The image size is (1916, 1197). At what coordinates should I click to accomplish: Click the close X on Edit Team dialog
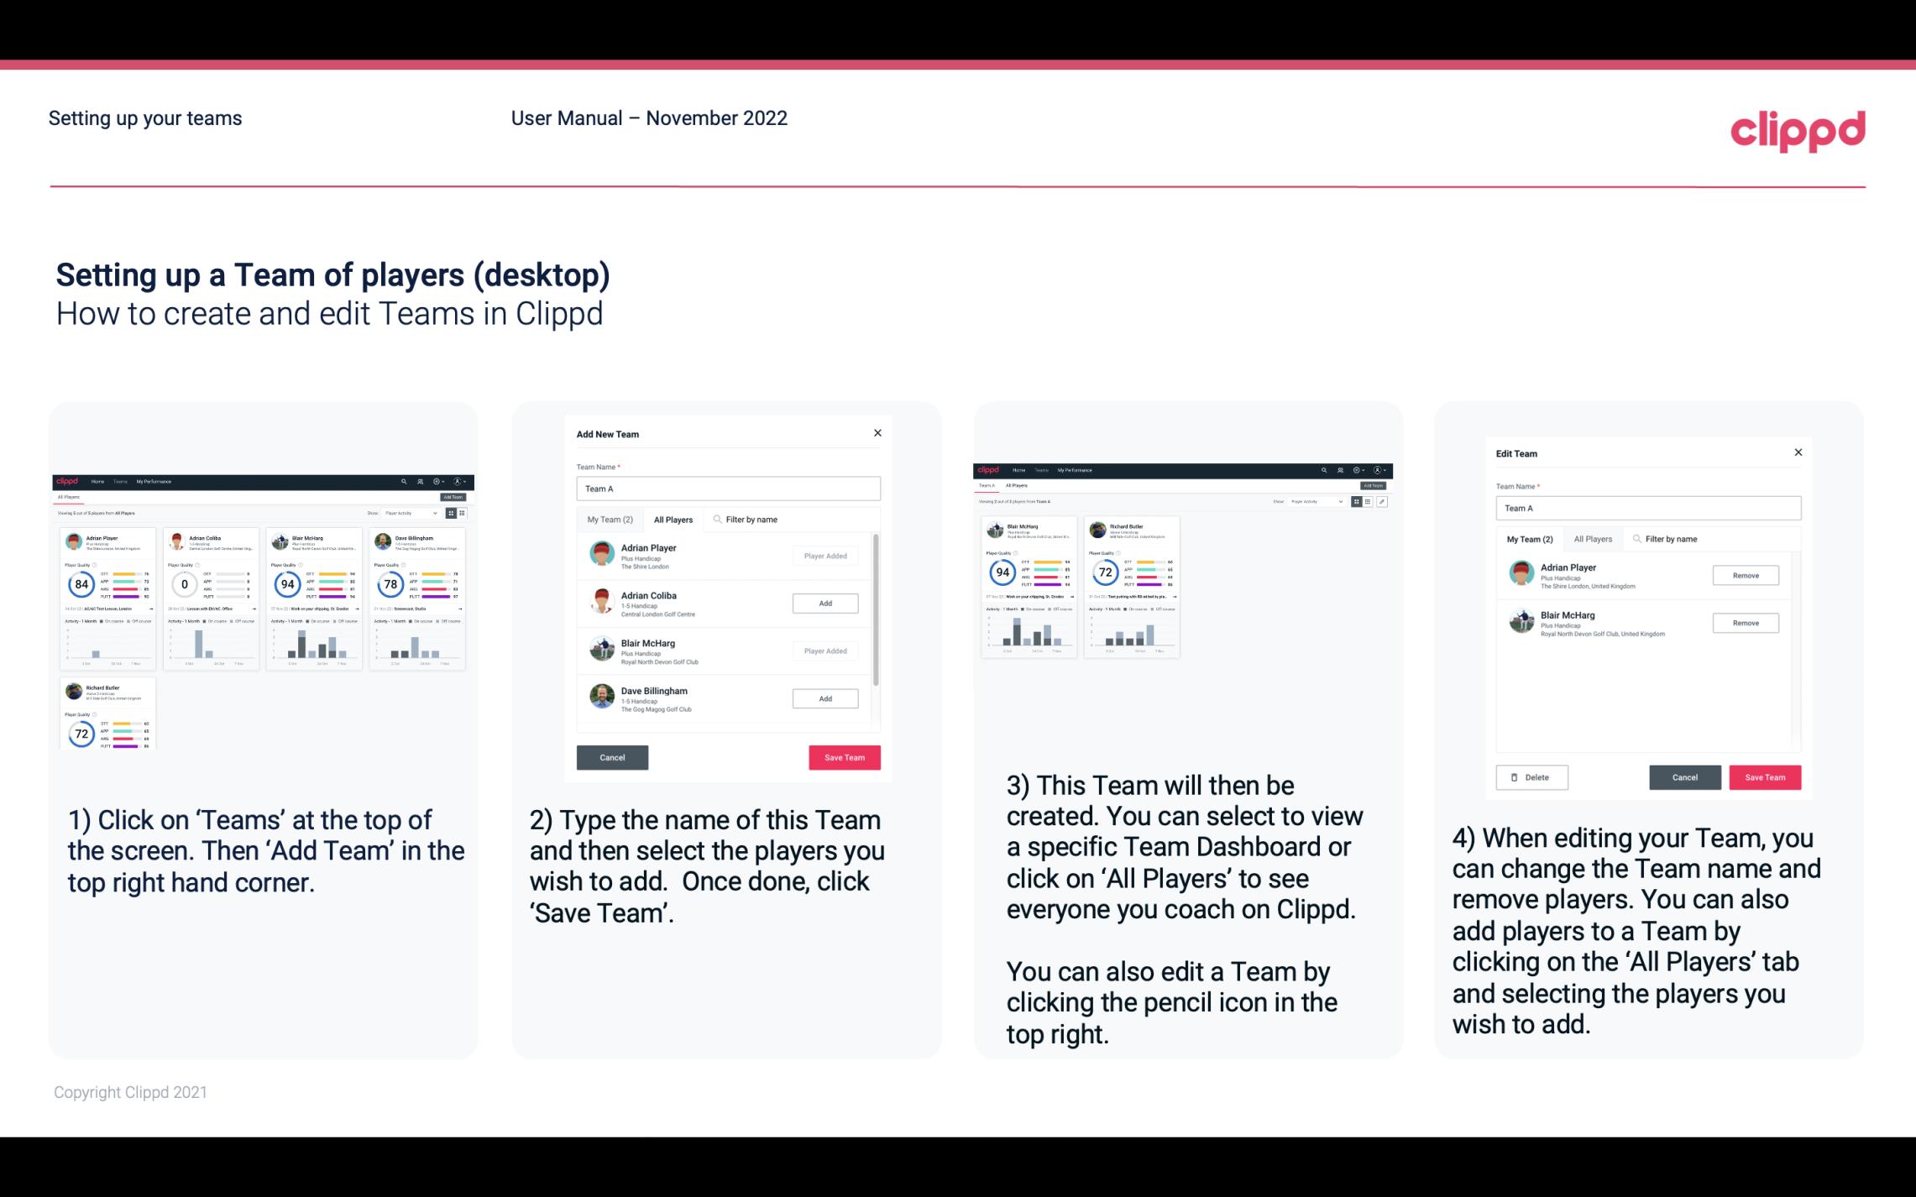pos(1798,453)
